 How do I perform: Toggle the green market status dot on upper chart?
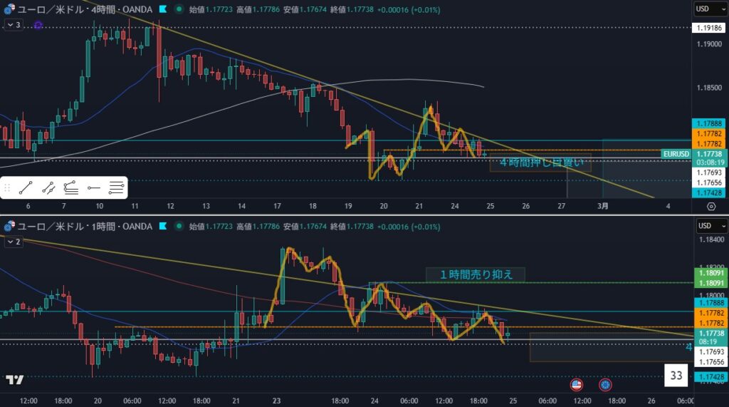177,10
